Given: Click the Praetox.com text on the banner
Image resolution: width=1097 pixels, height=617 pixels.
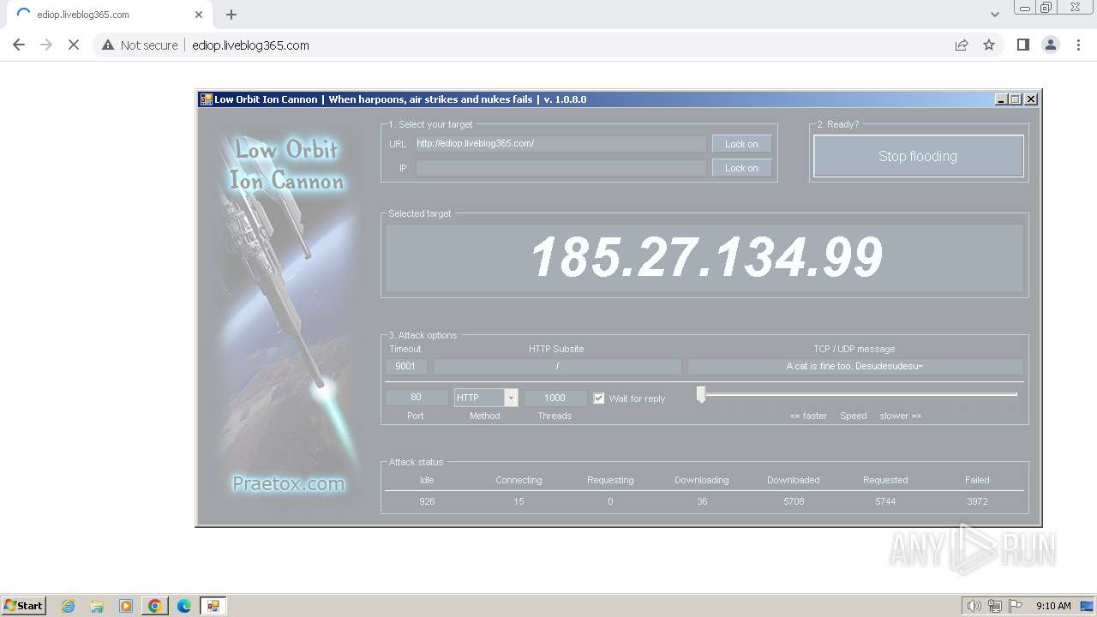Looking at the screenshot, I should [289, 483].
